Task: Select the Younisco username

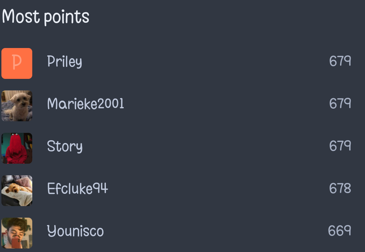Action: [75, 231]
